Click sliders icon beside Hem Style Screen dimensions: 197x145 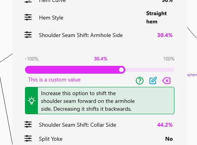[x=28, y=17]
